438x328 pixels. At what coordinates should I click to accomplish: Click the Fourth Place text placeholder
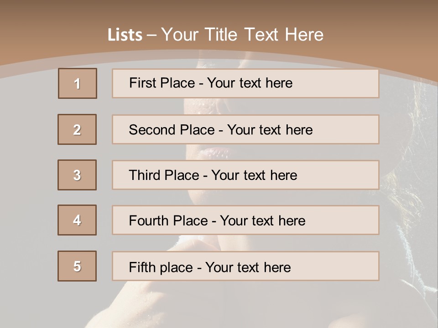click(x=245, y=220)
